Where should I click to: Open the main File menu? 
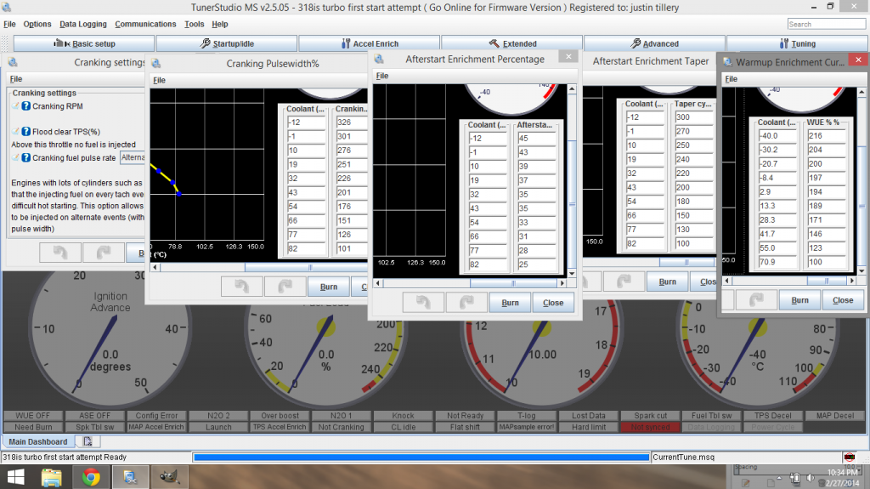(9, 24)
